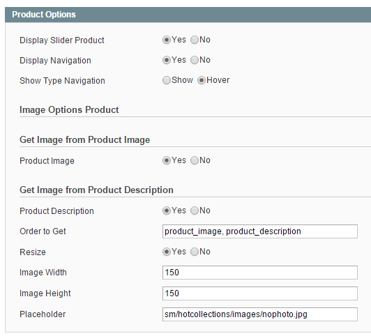The height and width of the screenshot is (336, 371).
Task: Select Yes for Display Slider Product
Action: [167, 40]
